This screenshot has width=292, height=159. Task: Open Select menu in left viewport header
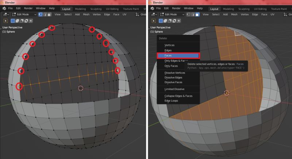pos(68,14)
